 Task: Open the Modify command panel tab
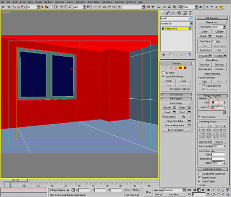(168, 13)
